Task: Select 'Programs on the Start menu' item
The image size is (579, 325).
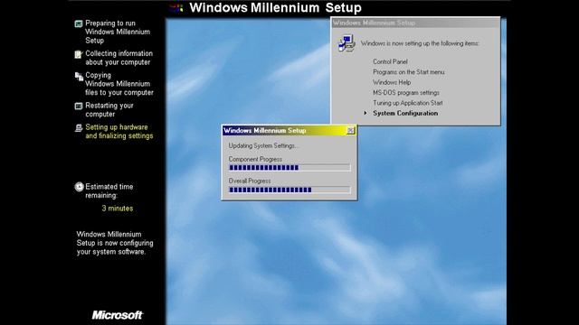Action: tap(408, 72)
